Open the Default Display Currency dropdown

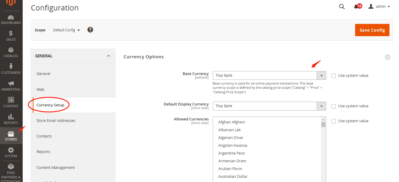click(269, 106)
